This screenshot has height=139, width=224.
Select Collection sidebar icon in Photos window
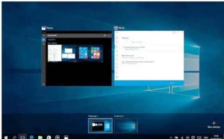tap(44, 40)
